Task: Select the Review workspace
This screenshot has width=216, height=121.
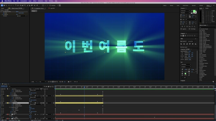Action: pos(172,5)
